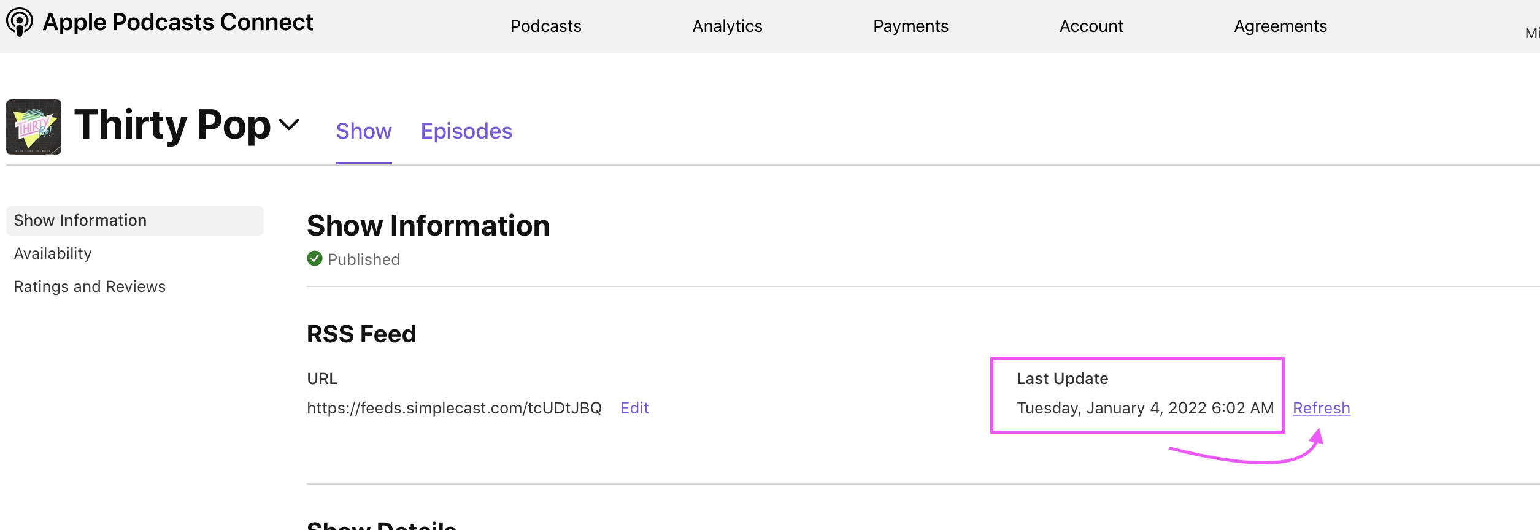Expand the Thirty Pop show switcher chevron
The image size is (1540, 530).
[289, 125]
